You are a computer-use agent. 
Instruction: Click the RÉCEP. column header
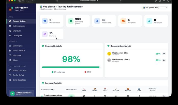[x=95, y=90]
